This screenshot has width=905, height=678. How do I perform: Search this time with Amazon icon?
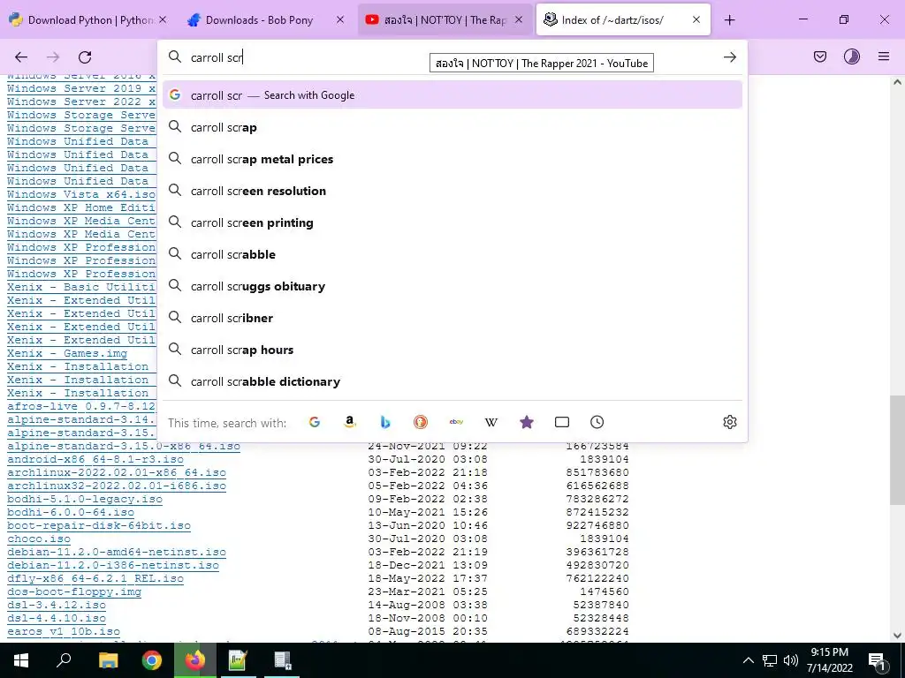click(x=350, y=422)
